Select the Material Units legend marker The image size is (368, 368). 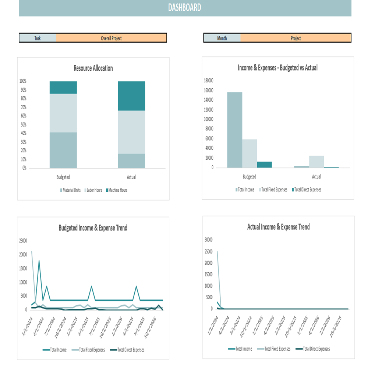coord(62,190)
